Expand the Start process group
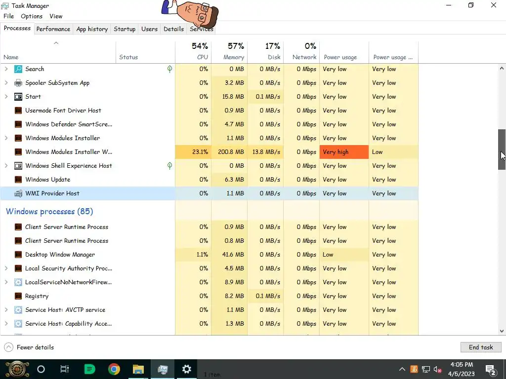This screenshot has height=379, width=506. point(6,97)
